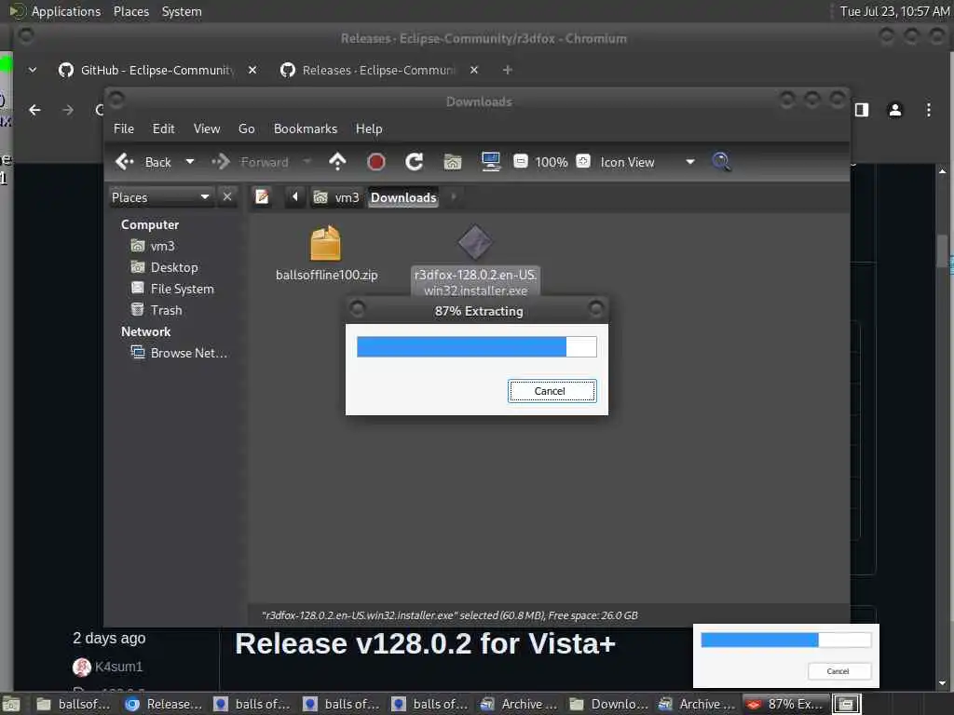Zoom in with the plus icon
This screenshot has width=954, height=715.
pyautogui.click(x=583, y=161)
